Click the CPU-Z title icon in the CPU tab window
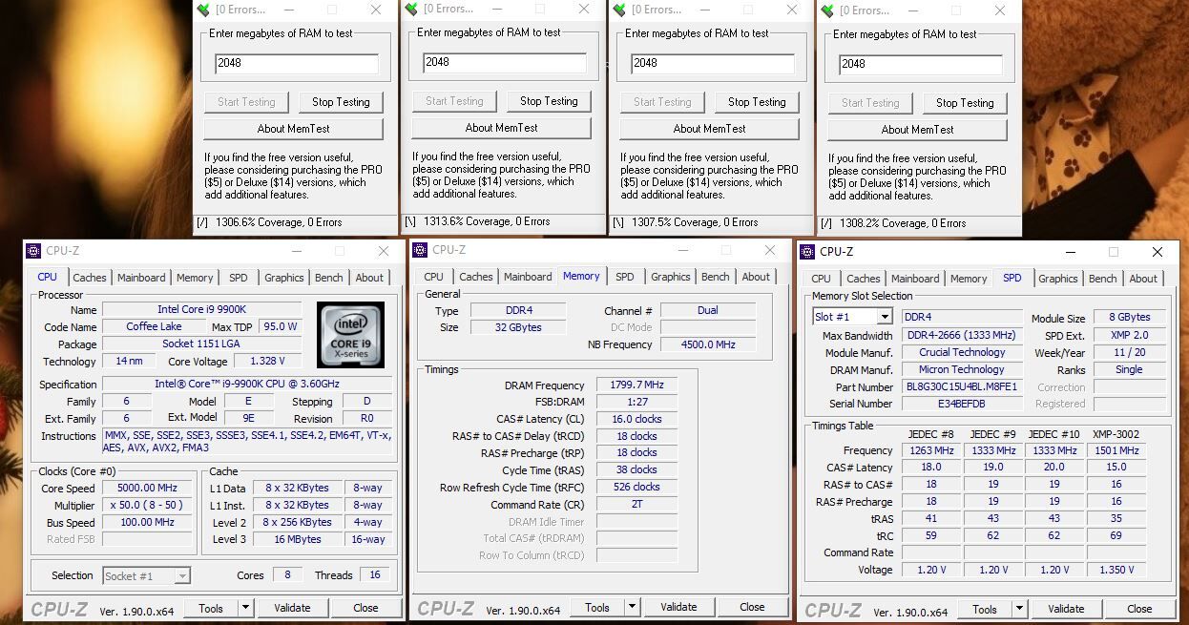This screenshot has height=625, width=1189. click(x=33, y=251)
